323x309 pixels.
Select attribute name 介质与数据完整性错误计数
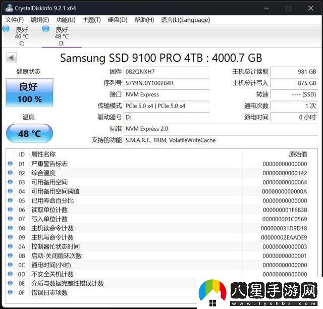tap(68, 283)
